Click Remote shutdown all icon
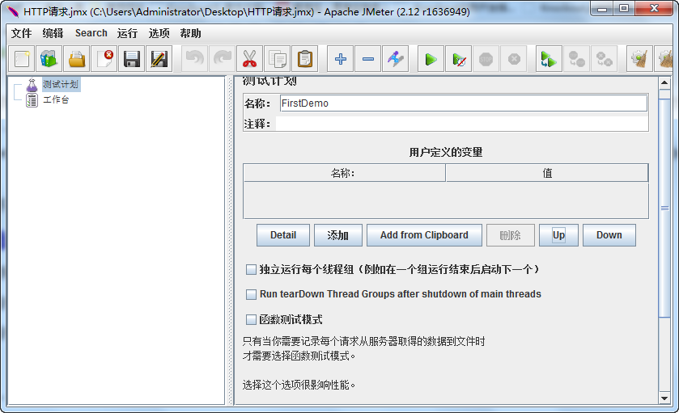The height and width of the screenshot is (413, 679). click(x=604, y=59)
